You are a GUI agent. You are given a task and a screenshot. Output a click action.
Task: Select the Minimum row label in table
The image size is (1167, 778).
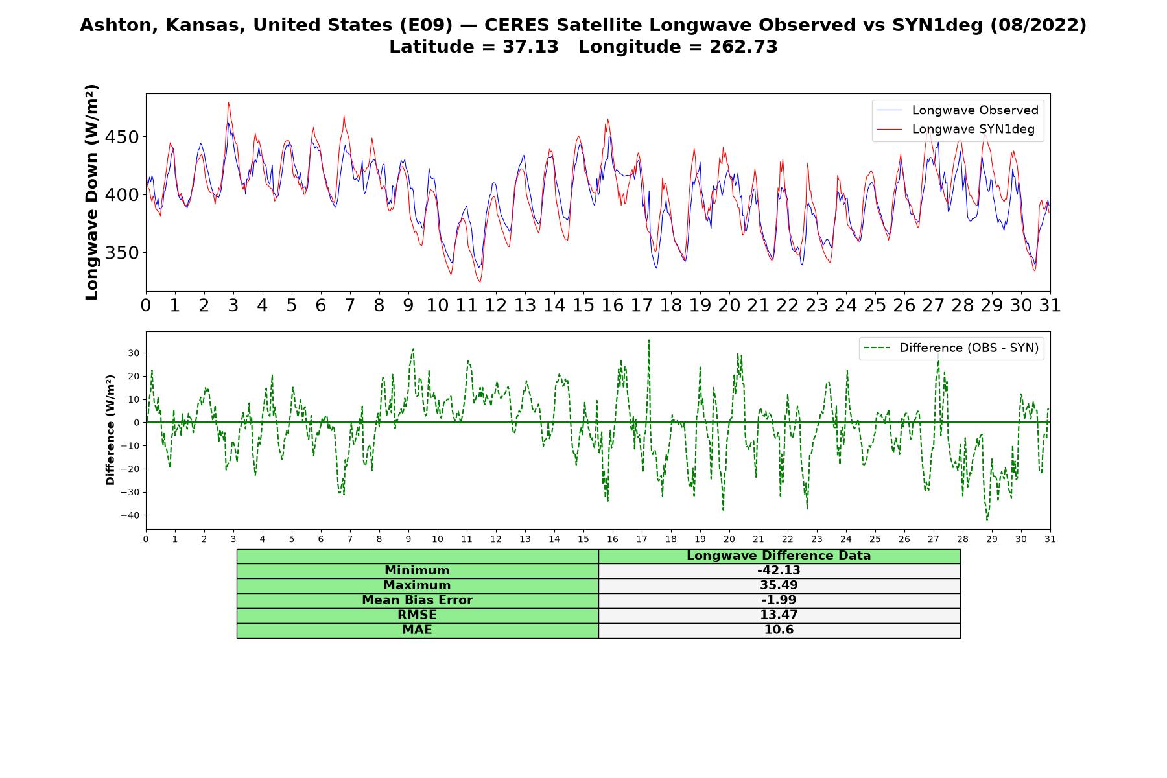tap(417, 571)
